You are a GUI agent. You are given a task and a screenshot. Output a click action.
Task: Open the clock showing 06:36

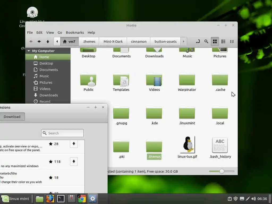262,199
